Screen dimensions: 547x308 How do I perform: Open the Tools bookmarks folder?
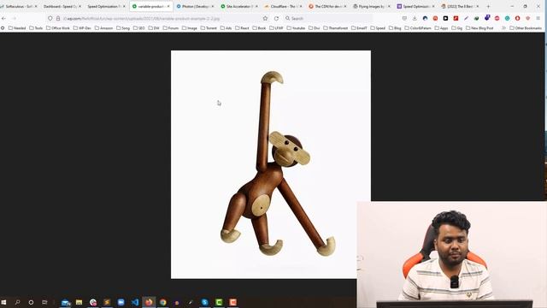pyautogui.click(x=36, y=28)
